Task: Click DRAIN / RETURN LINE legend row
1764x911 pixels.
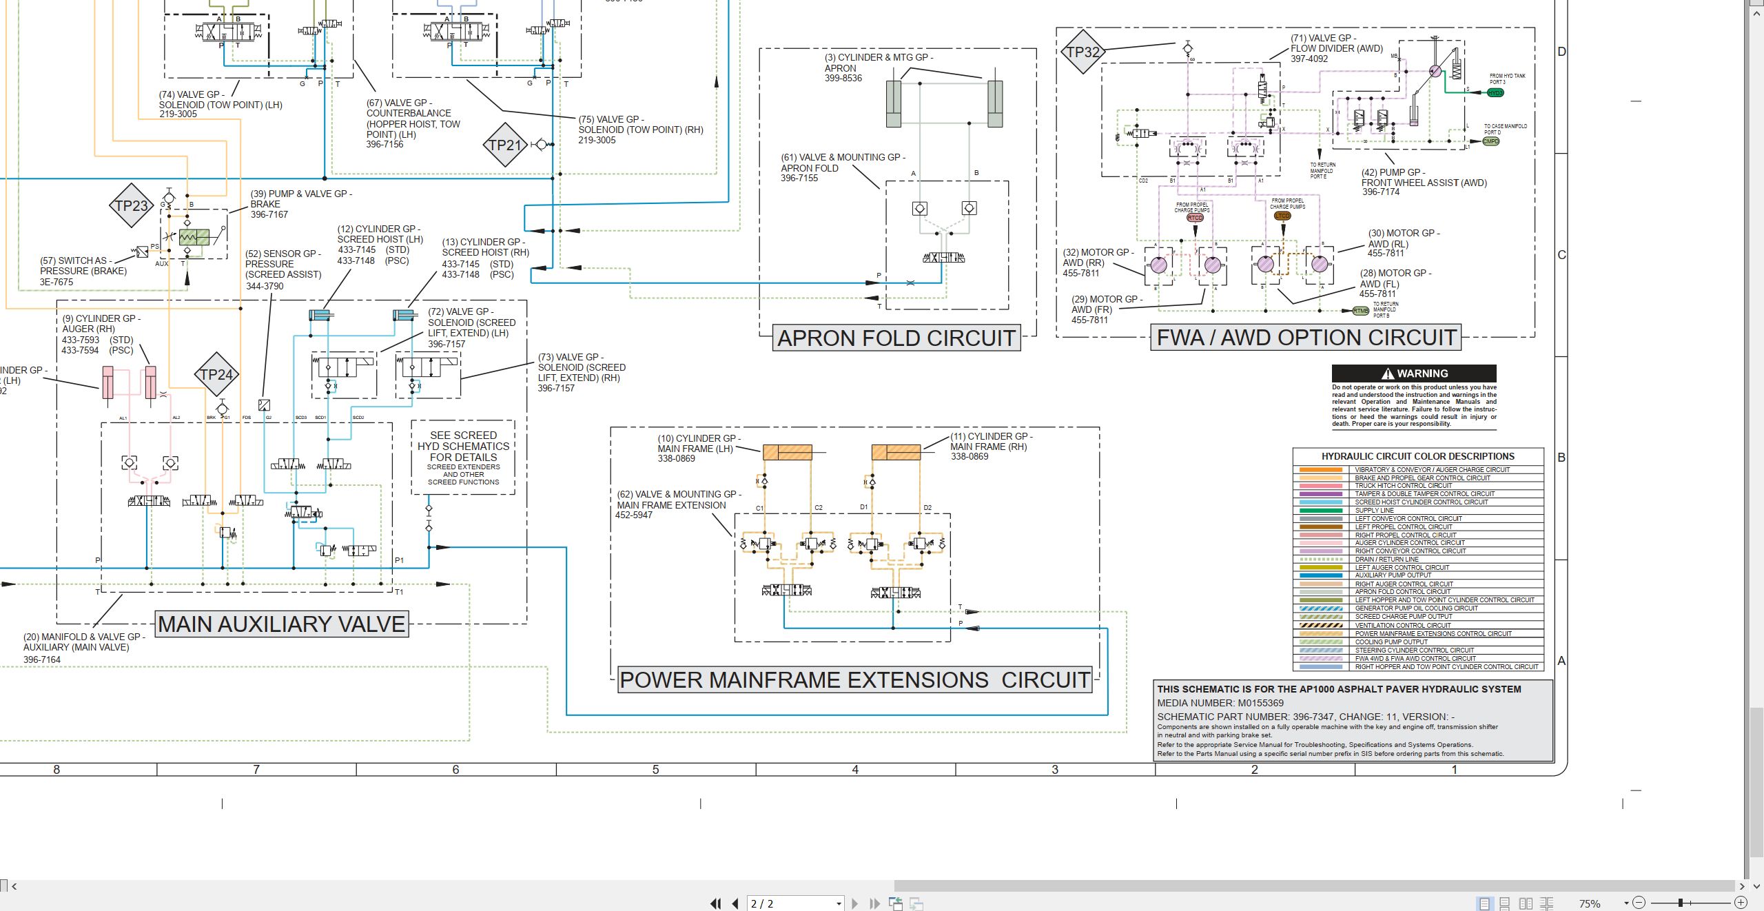Action: [x=1418, y=559]
